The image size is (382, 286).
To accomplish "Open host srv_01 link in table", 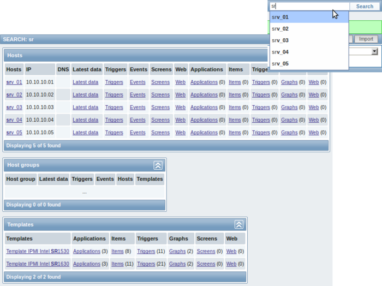I will [x=14, y=82].
